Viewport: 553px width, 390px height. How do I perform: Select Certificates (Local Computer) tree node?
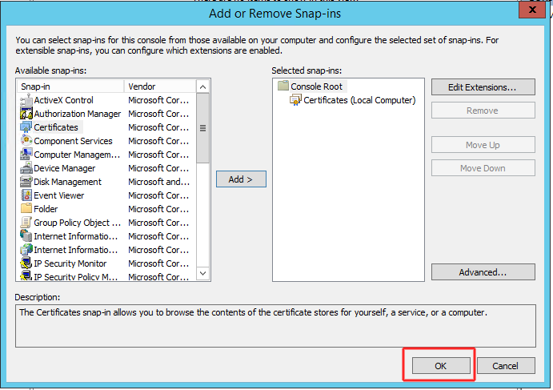359,100
